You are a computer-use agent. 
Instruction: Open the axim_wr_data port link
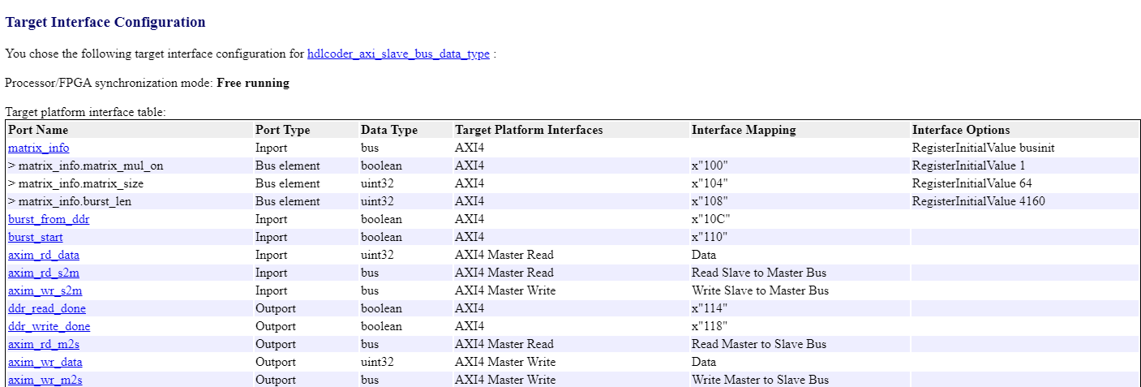45,362
